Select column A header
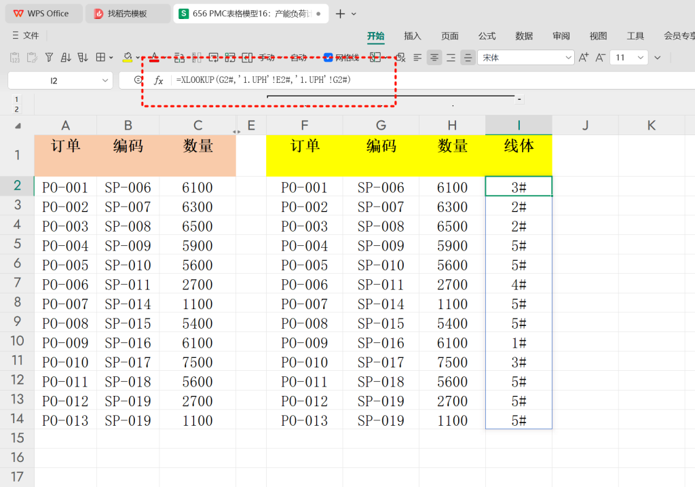Screen dimensions: 695x487 (x=66, y=126)
